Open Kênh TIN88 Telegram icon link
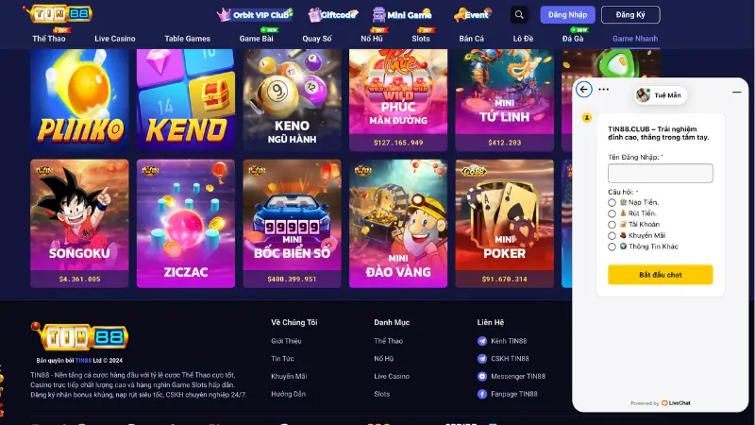Viewport: 755px width, 425px height. [x=482, y=341]
